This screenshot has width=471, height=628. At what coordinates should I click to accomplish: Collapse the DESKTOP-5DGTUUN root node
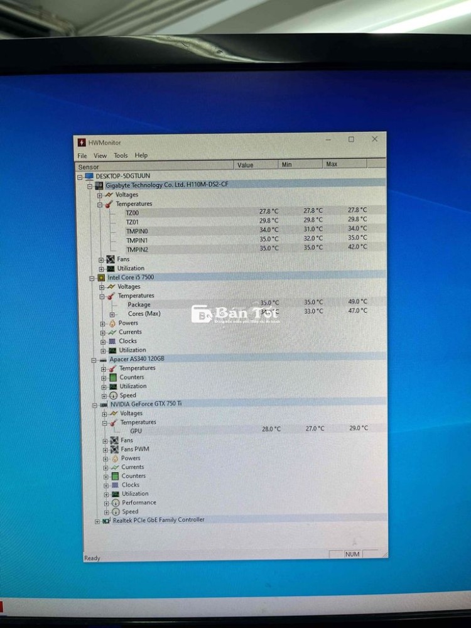pos(80,176)
